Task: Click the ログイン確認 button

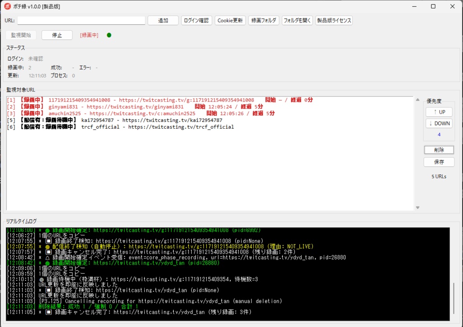Action: 196,20
